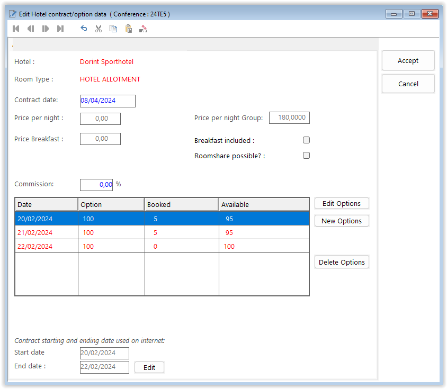Viewport: 447px width, 389px height.
Task: Click Edit next to End date
Action: click(149, 367)
